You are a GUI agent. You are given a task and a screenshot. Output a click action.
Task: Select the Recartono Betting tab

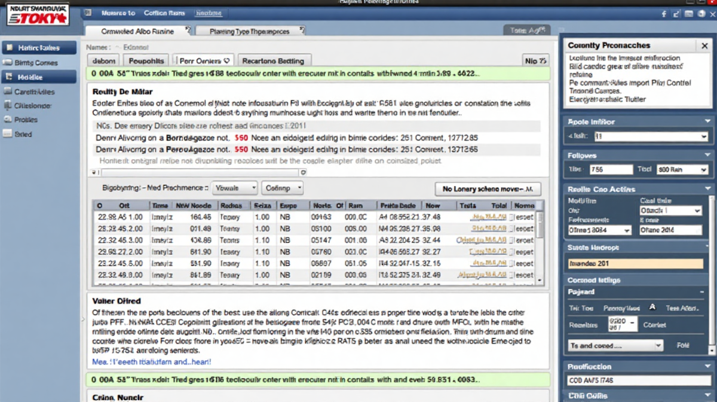tap(274, 60)
